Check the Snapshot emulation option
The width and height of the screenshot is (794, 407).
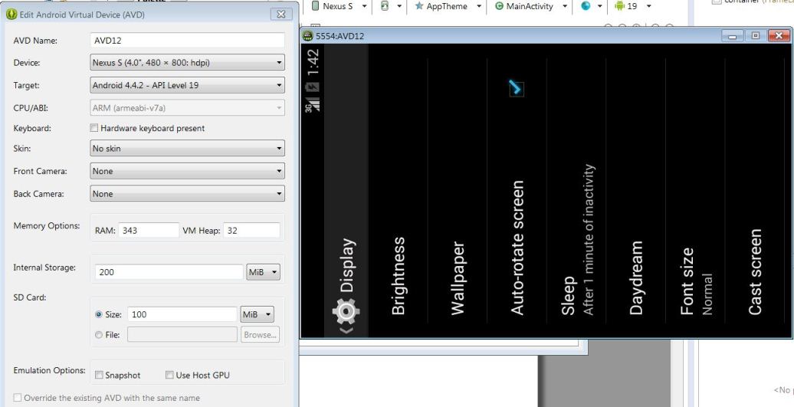point(100,375)
